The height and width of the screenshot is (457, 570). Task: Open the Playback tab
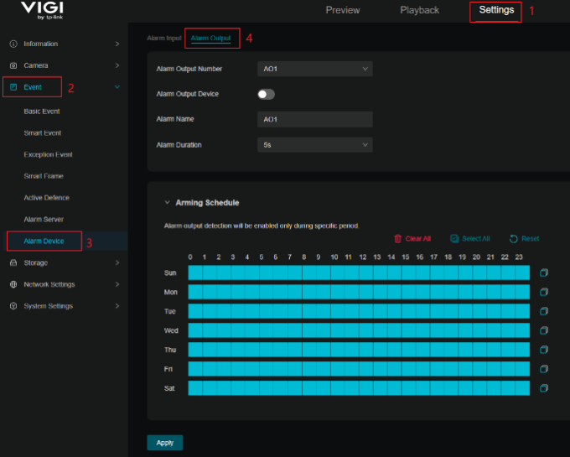click(x=419, y=10)
